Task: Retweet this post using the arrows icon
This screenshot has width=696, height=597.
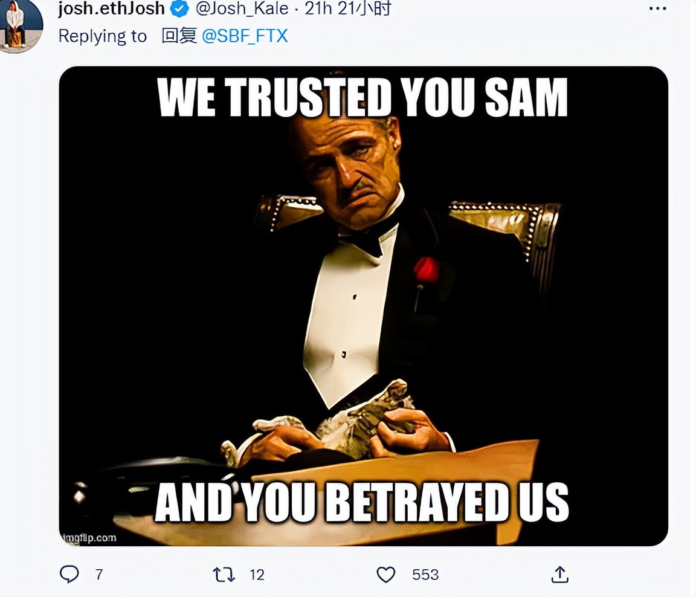Action: [224, 574]
